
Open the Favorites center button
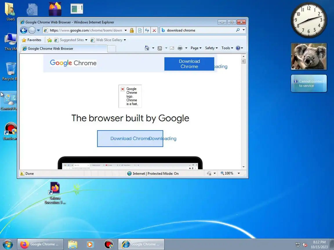click(32, 40)
